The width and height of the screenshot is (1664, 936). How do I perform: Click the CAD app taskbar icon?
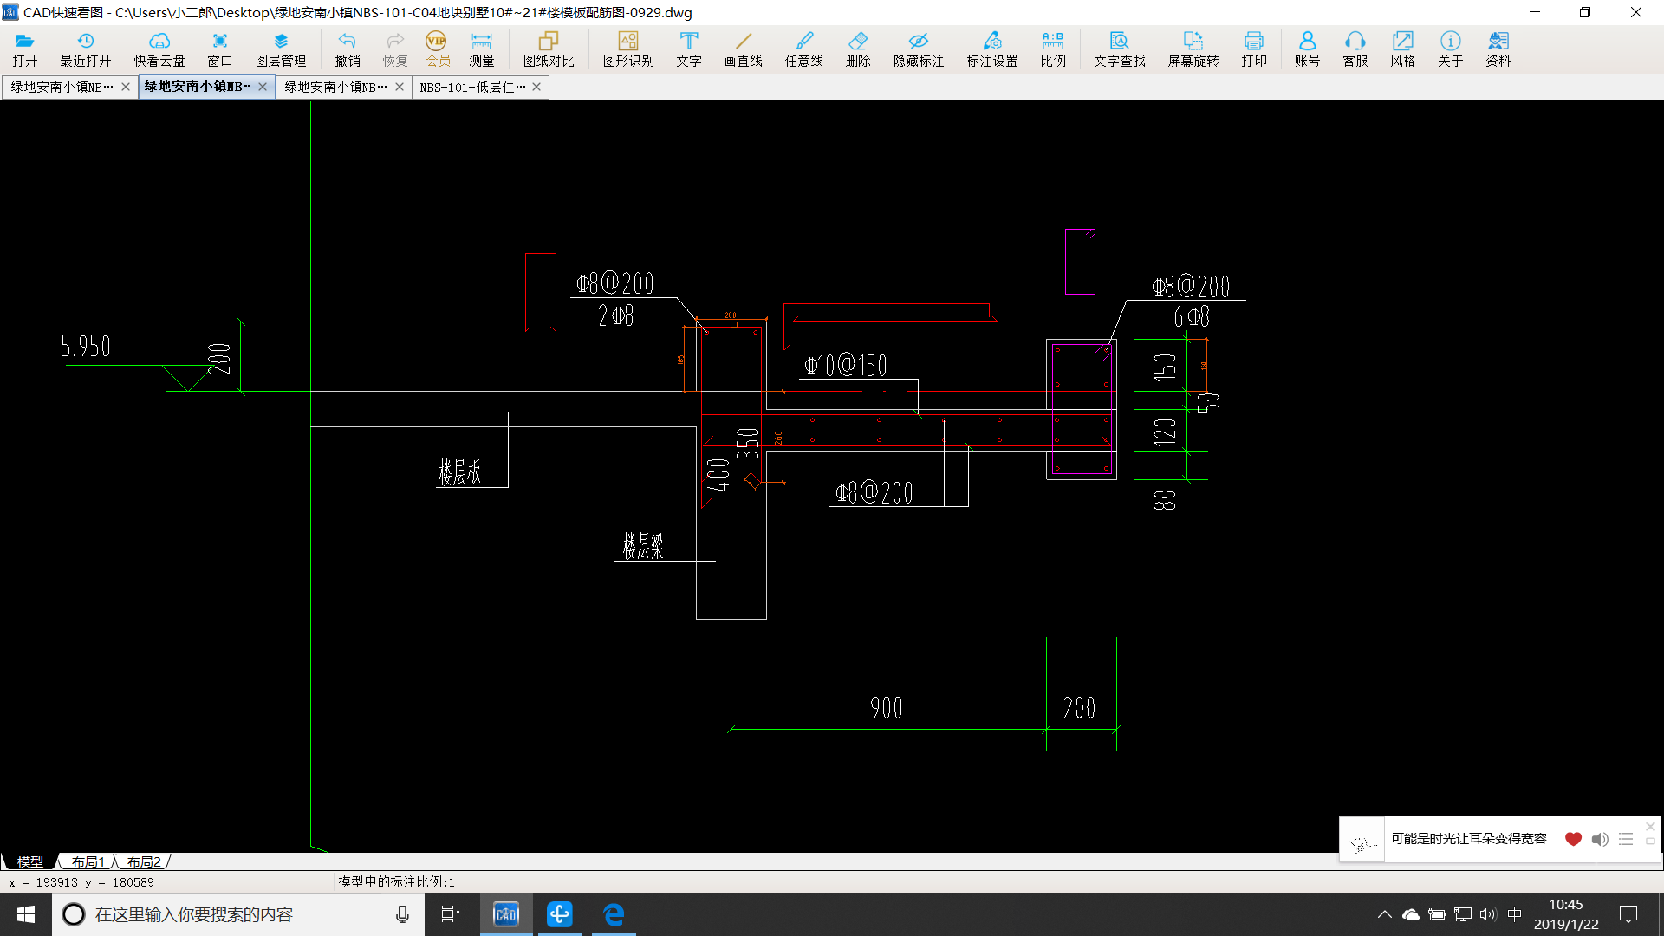tap(506, 914)
